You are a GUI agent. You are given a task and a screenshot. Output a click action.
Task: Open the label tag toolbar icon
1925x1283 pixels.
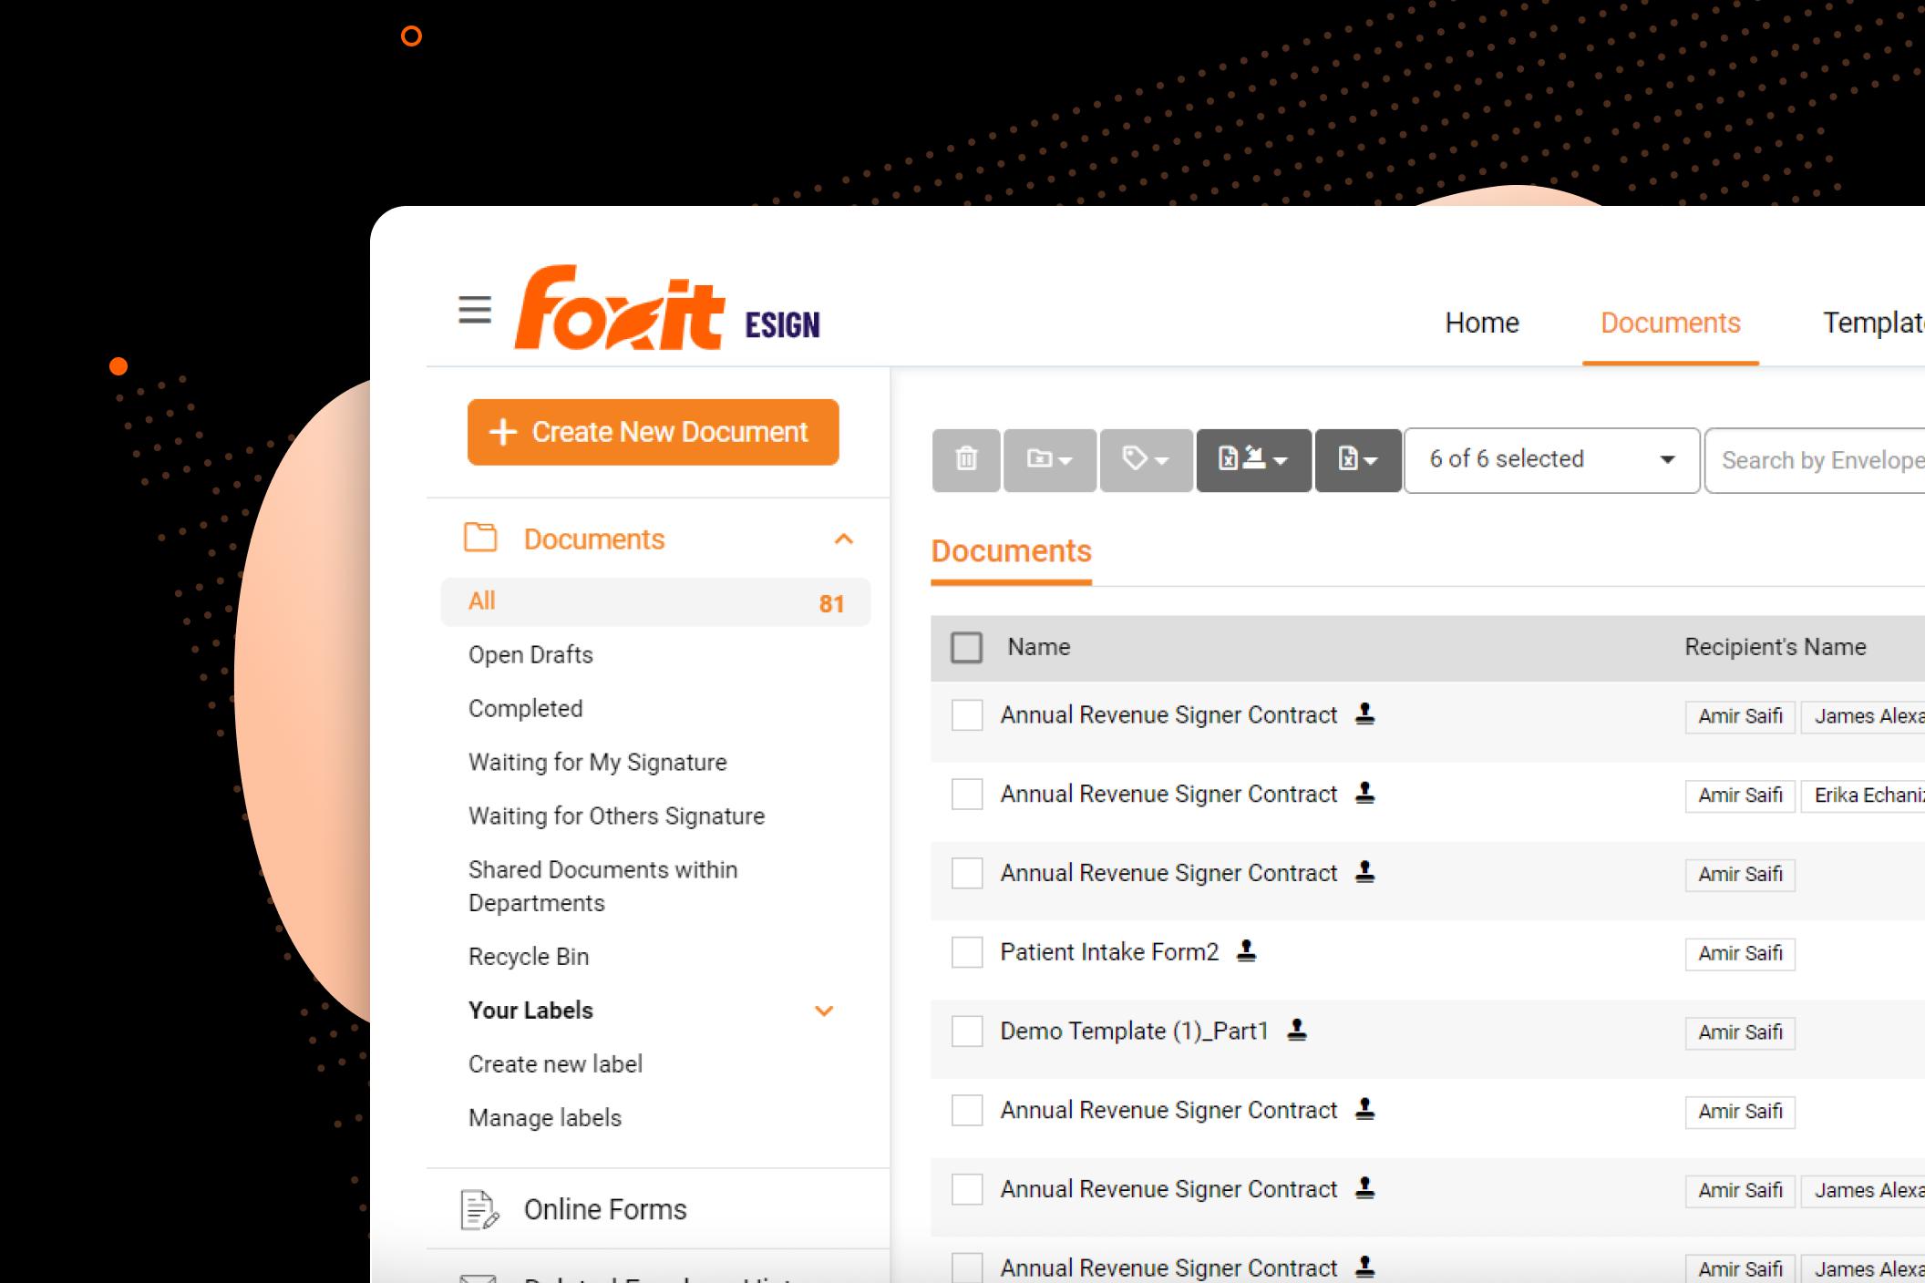tap(1146, 459)
